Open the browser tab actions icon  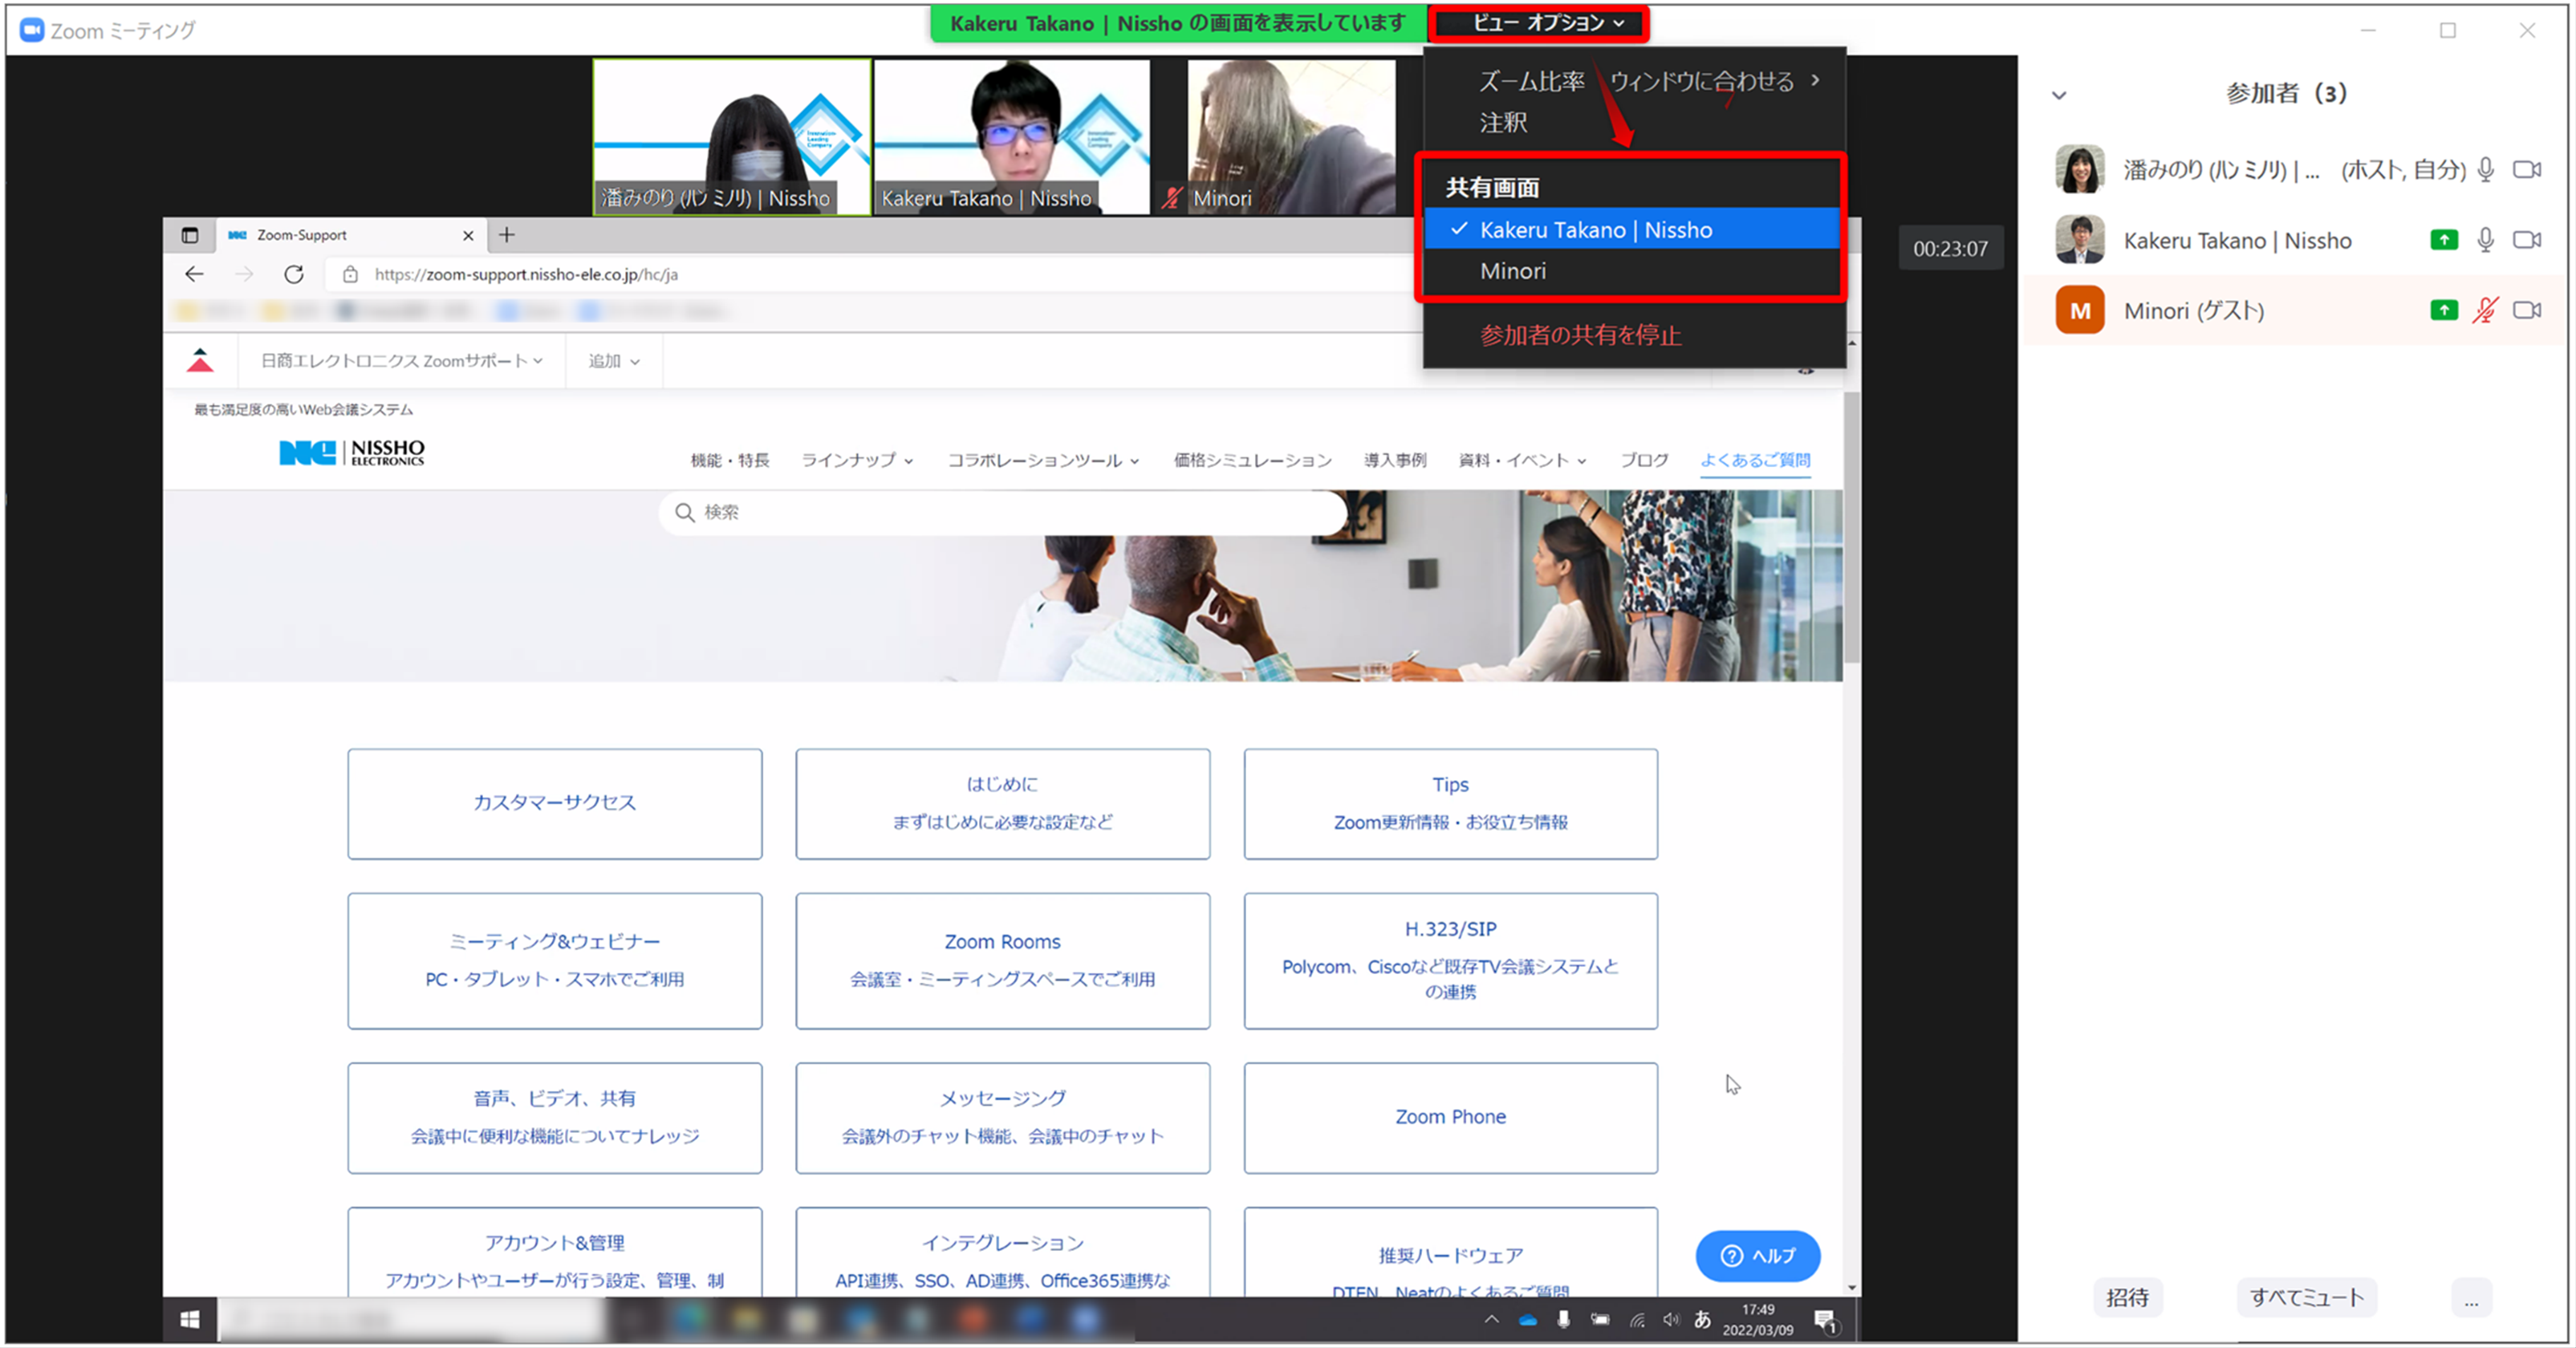pyautogui.click(x=190, y=235)
